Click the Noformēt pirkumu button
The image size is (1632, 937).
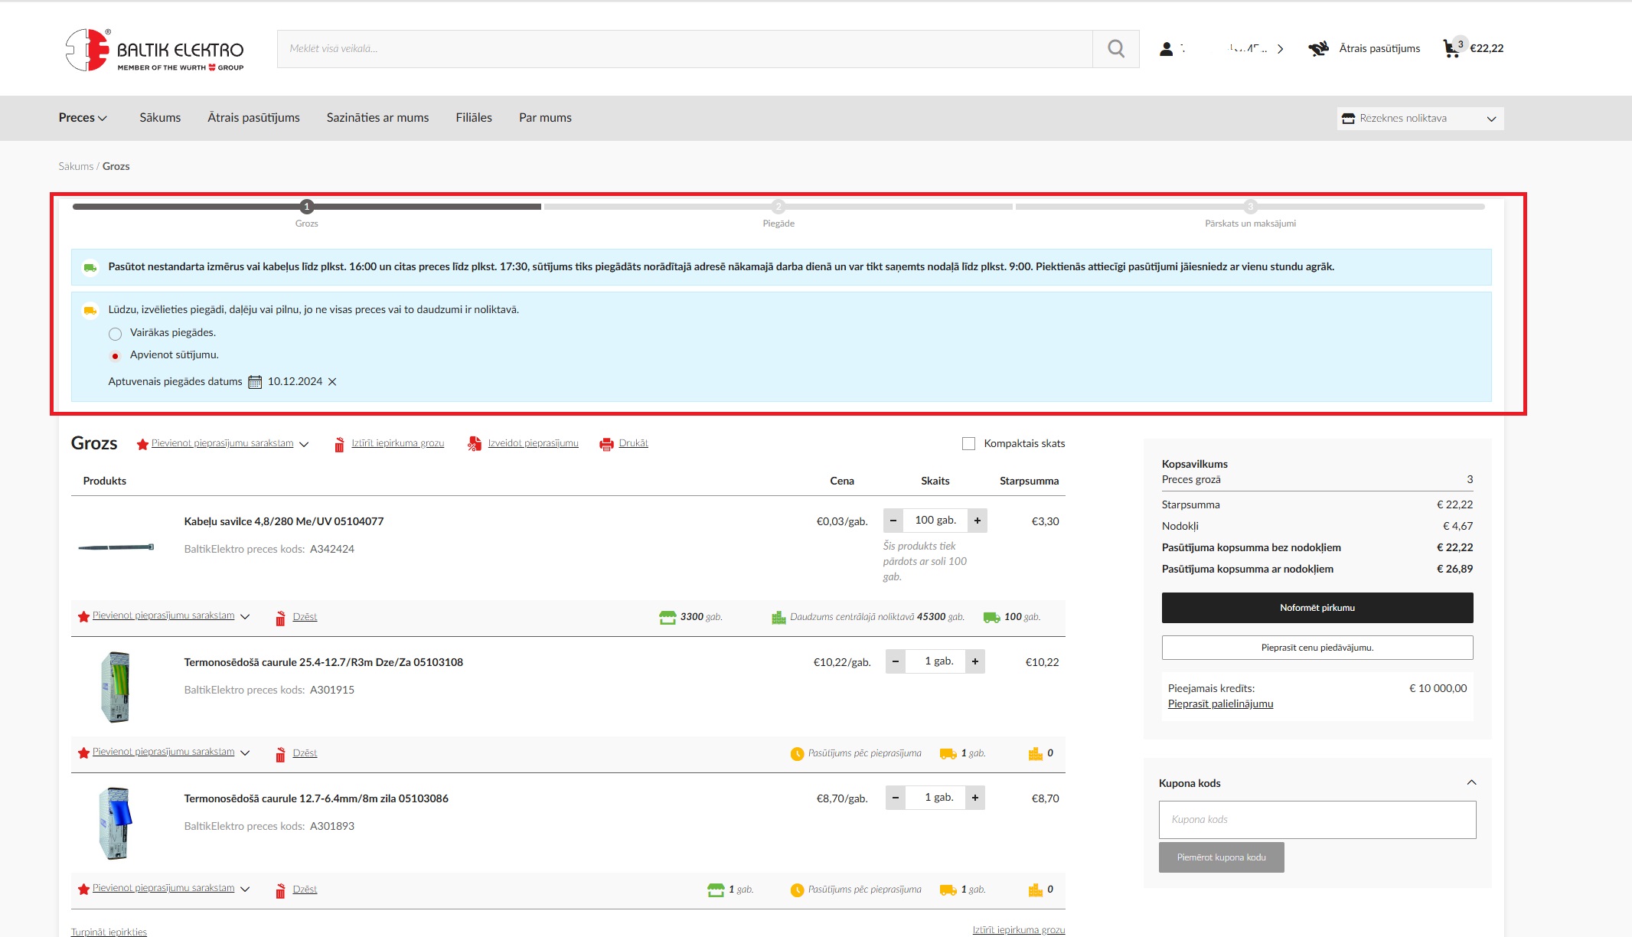click(x=1317, y=608)
